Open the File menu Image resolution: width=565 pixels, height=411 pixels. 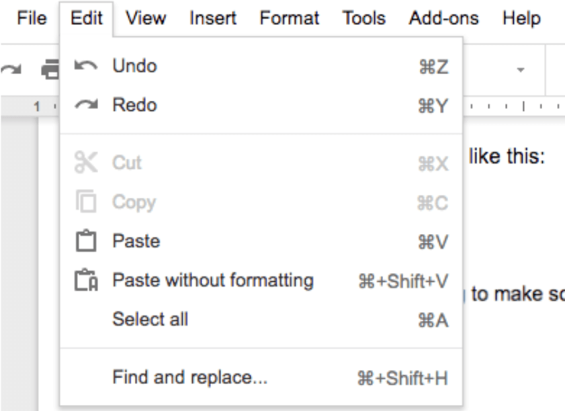click(x=32, y=18)
